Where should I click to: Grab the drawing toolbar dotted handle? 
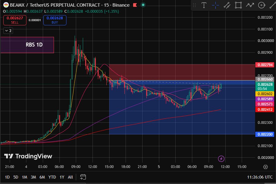(x=194, y=5)
